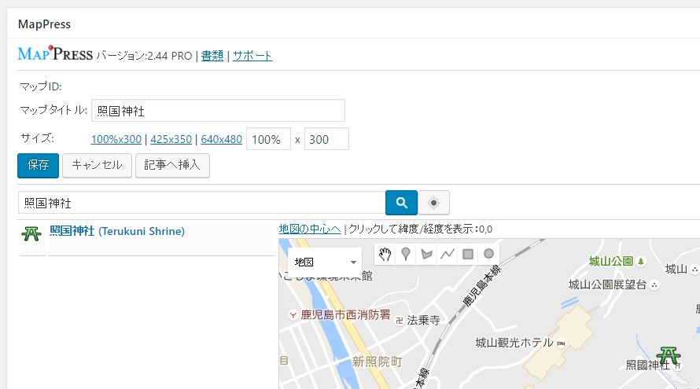This screenshot has height=389, width=700.
Task: Select the polygon drawing tool
Action: [426, 255]
